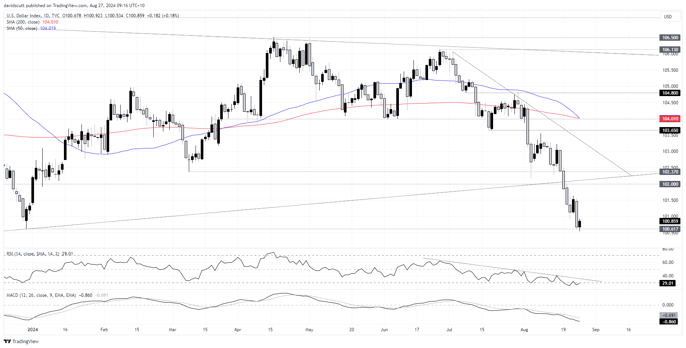Select the SMA (200, close) legend
Screen dimensions: 686x348
[x=23, y=22]
